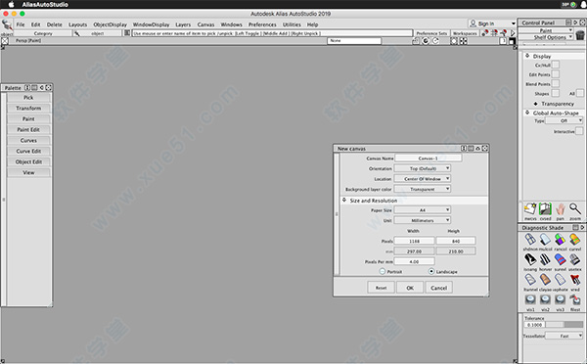
Task: Open the Preferences menu
Action: (262, 24)
